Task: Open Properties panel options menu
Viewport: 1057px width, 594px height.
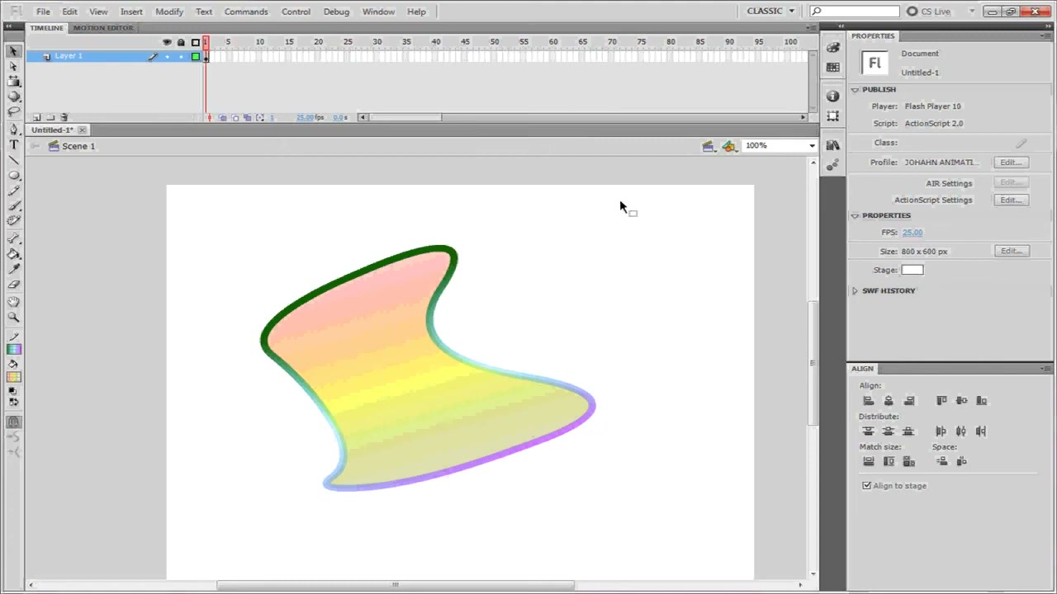Action: tap(1047, 36)
